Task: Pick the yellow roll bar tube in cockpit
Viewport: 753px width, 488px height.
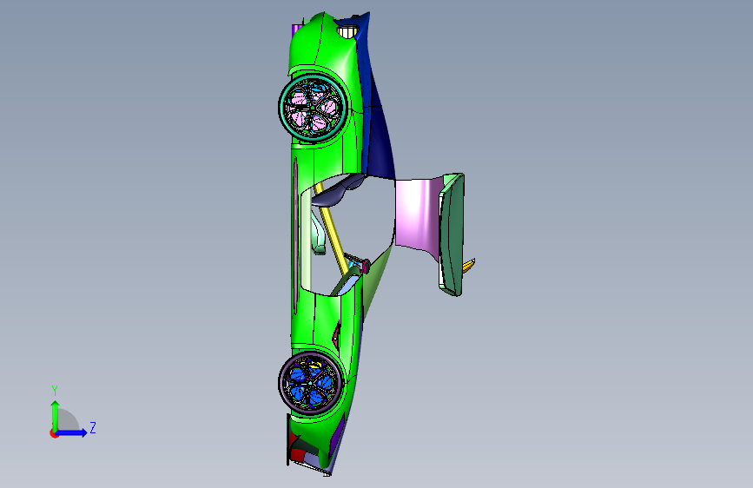Action: point(333,231)
